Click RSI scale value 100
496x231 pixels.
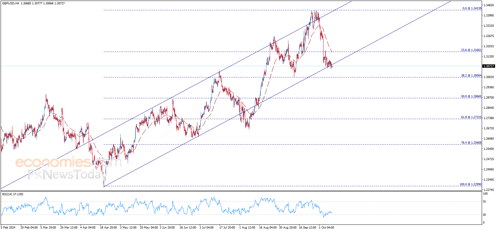tap(485, 194)
